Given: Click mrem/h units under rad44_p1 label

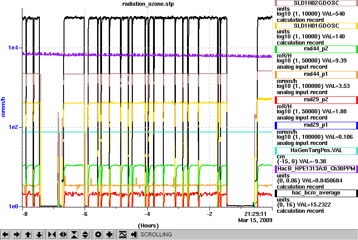Looking at the screenshot, I should tap(287, 81).
